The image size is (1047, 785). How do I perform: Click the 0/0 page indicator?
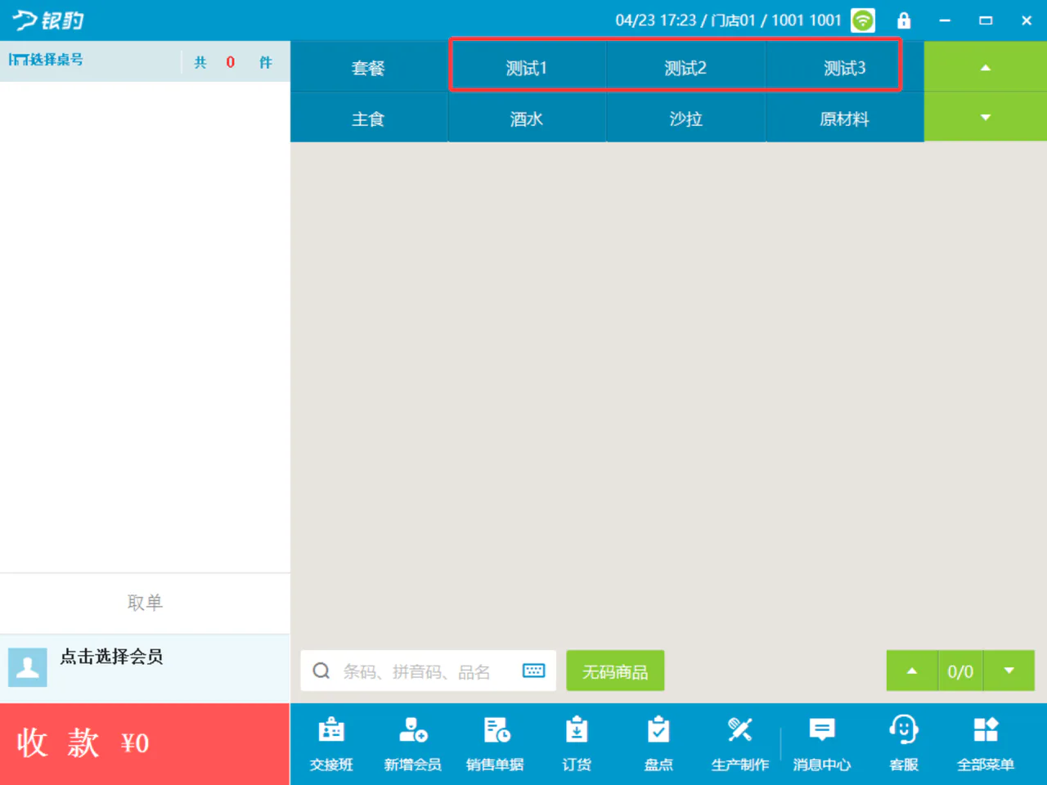(x=960, y=671)
